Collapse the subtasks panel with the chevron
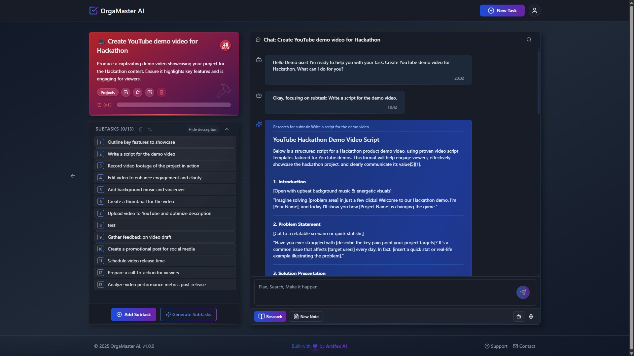Image resolution: width=634 pixels, height=356 pixels. (227, 129)
